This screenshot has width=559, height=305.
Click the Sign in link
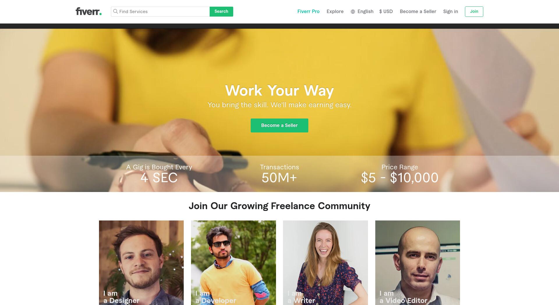[450, 11]
